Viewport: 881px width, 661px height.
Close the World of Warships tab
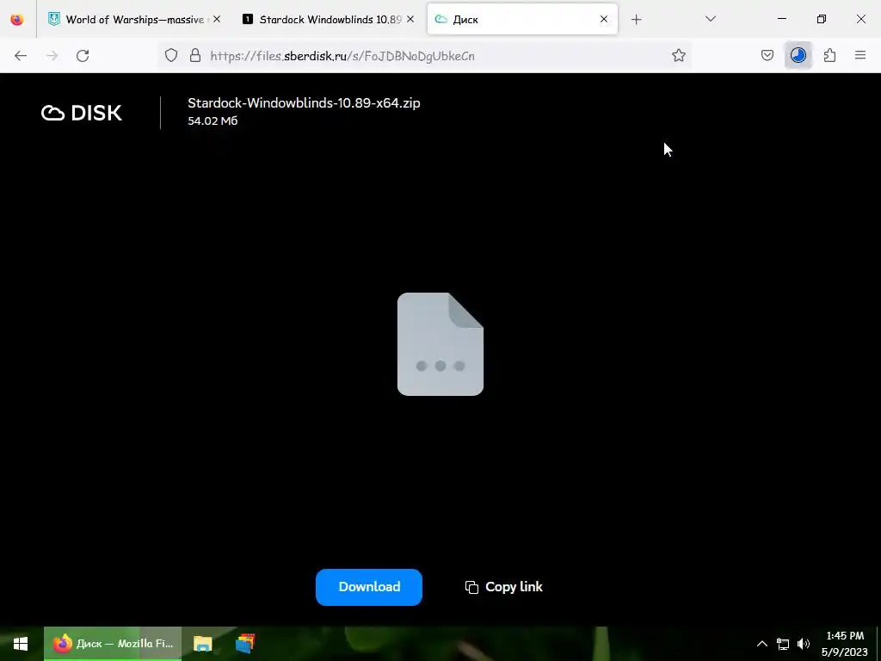(217, 19)
